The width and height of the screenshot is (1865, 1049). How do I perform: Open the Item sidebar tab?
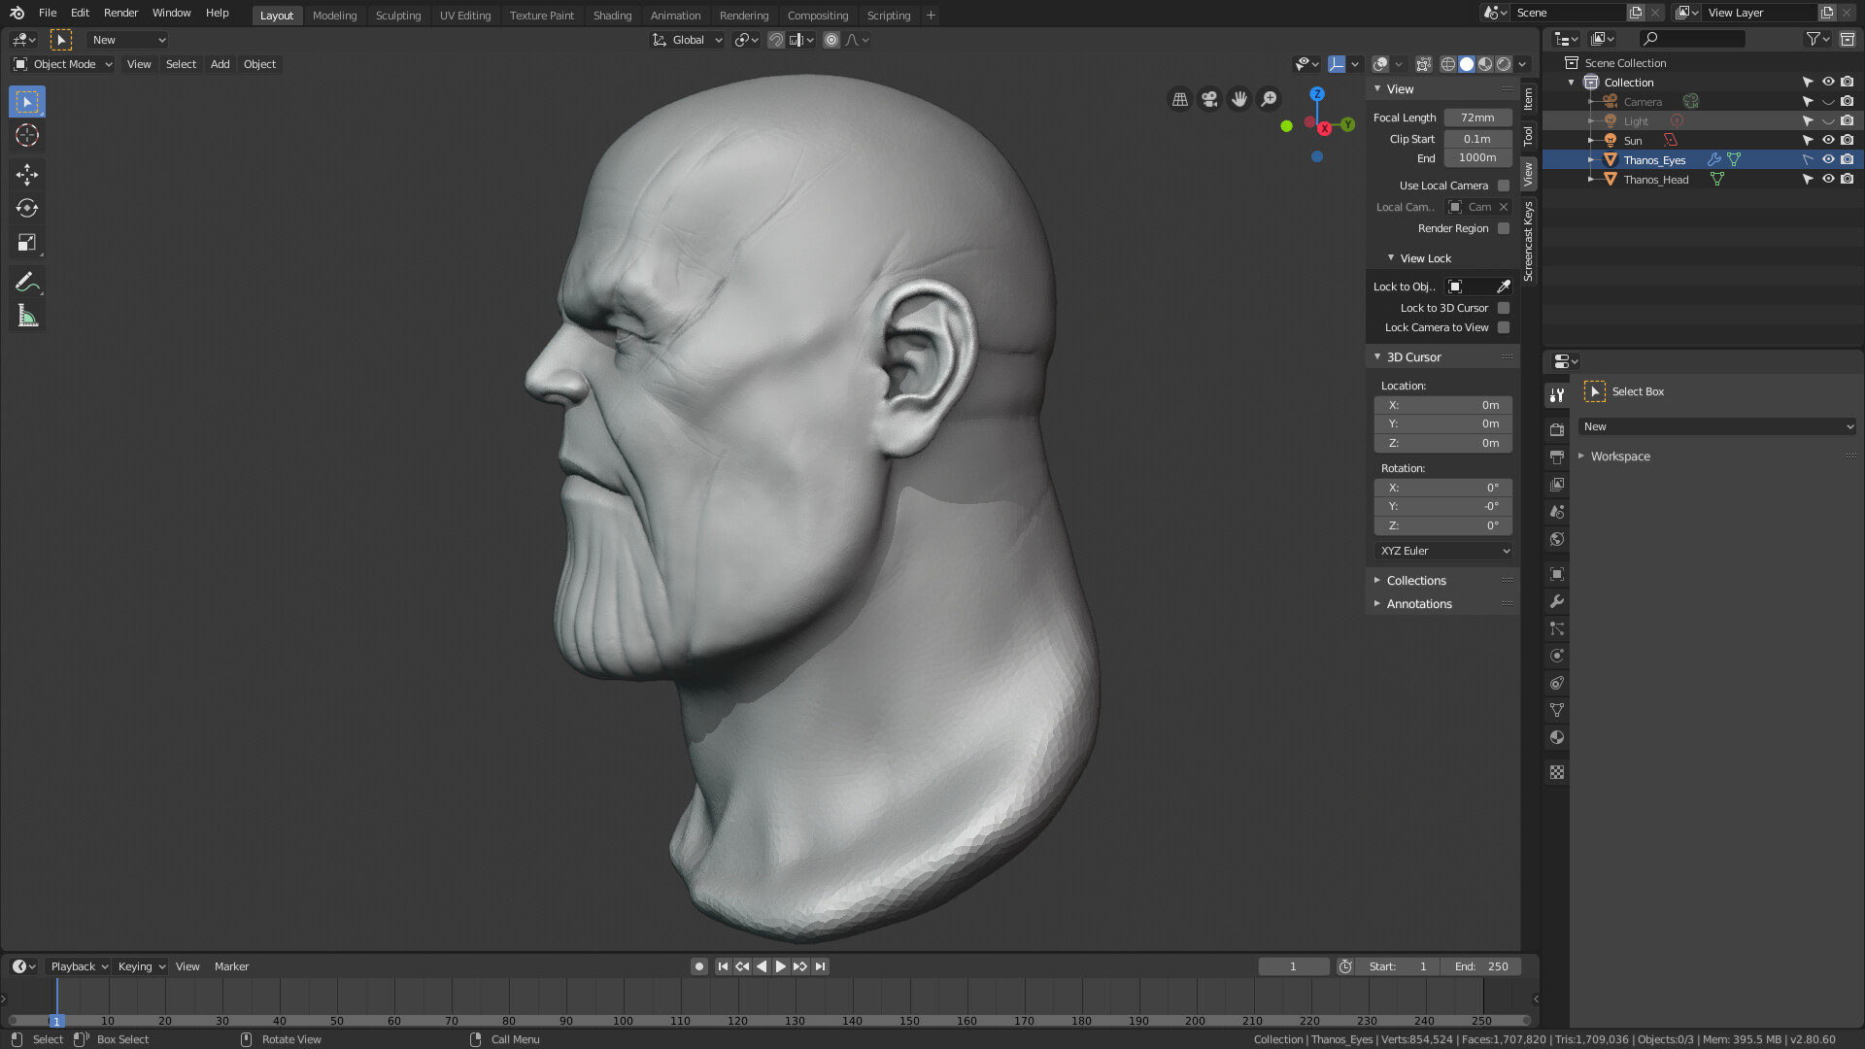(1529, 99)
